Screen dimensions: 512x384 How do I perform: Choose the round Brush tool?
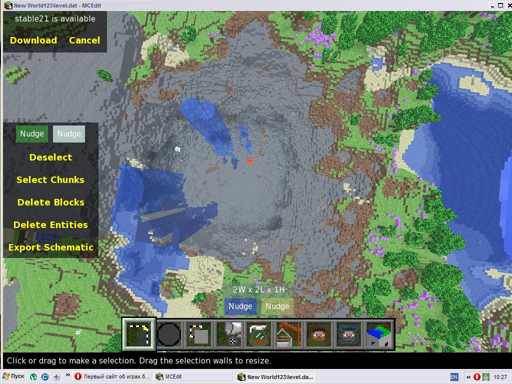tap(169, 333)
